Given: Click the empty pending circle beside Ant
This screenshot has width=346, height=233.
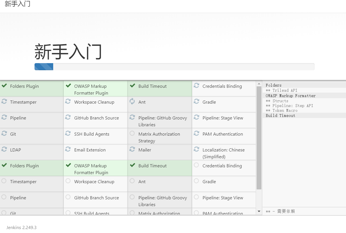Looking at the screenshot, I should [132, 181].
